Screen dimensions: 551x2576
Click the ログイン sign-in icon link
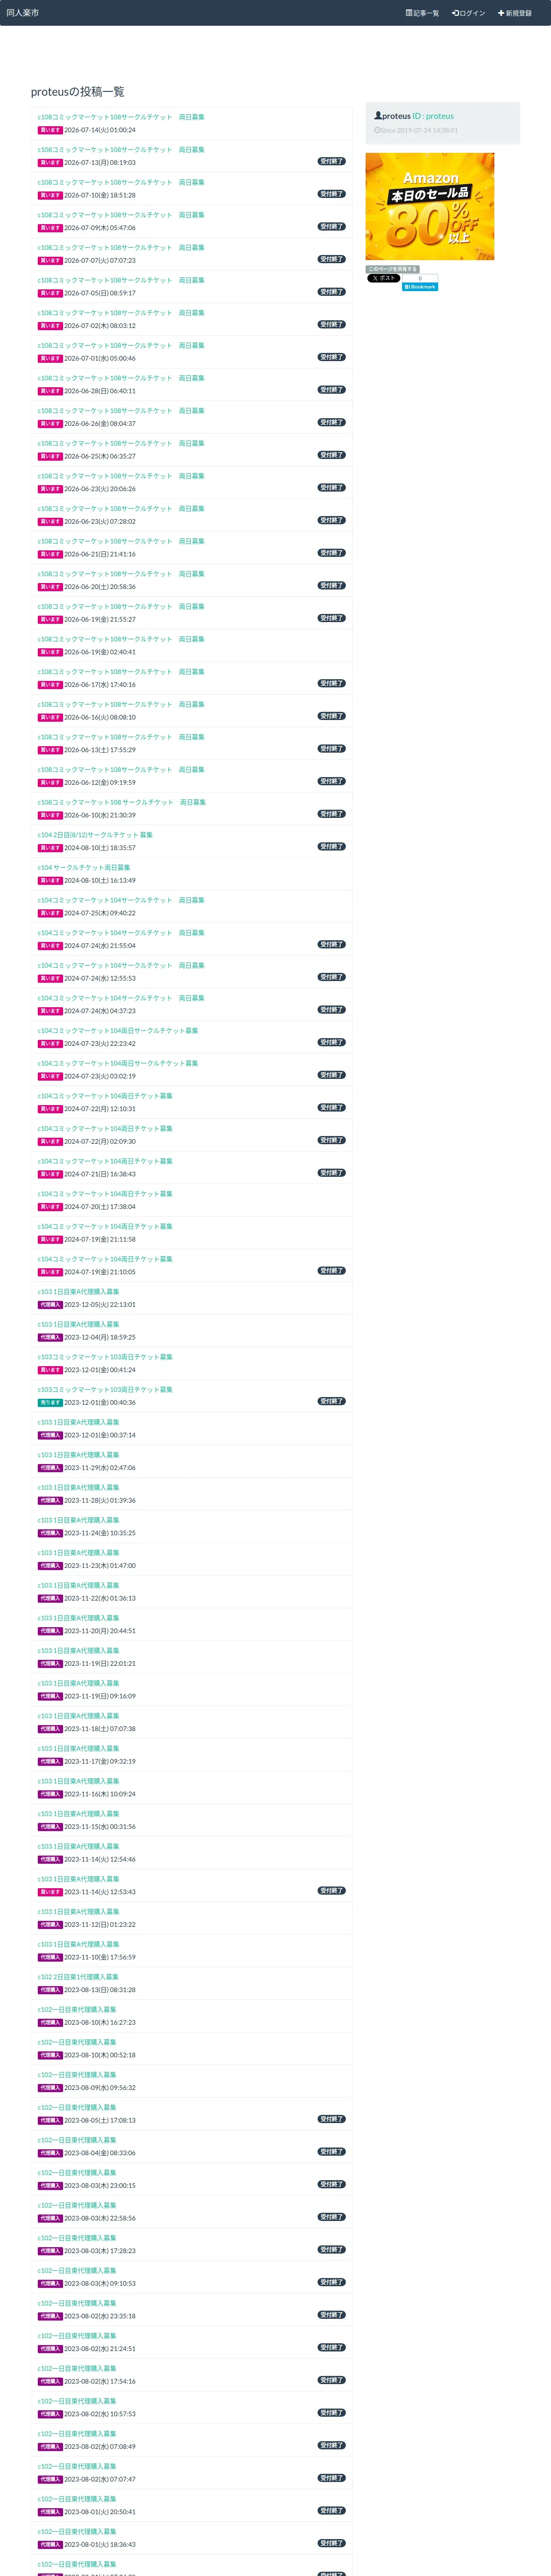455,13
